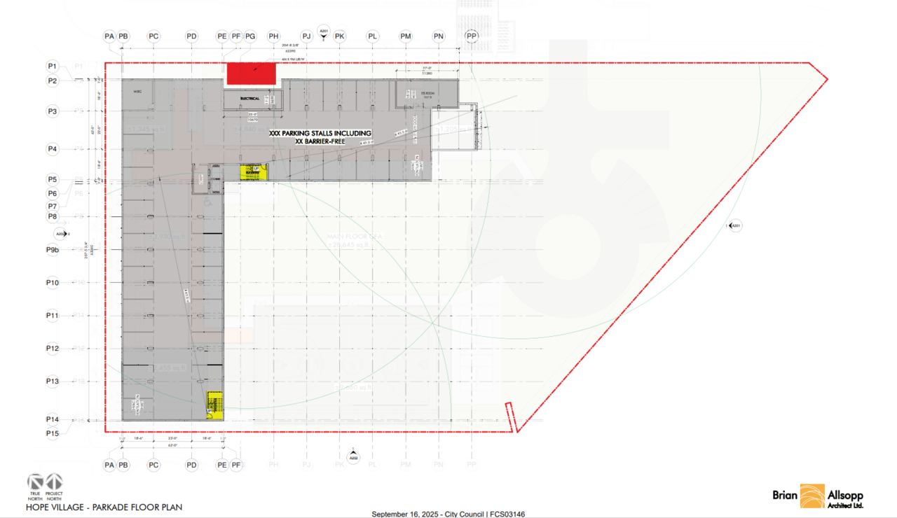This screenshot has height=518, width=897.
Task: Click the Brian Allsopp Architect logo
Action: click(818, 496)
